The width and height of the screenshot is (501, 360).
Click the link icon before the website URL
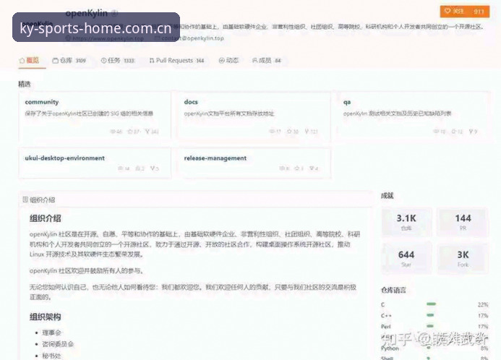[x=68, y=38]
